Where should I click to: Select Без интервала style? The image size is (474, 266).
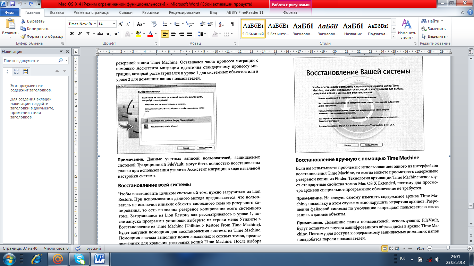coord(278,29)
